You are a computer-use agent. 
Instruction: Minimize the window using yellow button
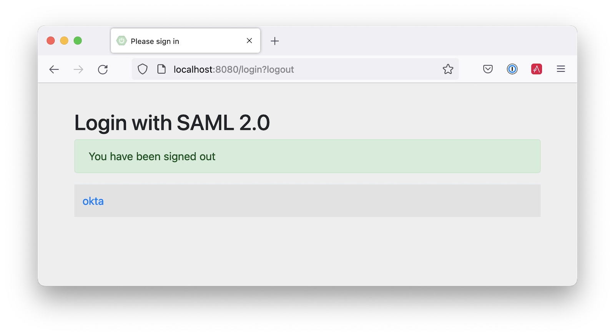(64, 41)
